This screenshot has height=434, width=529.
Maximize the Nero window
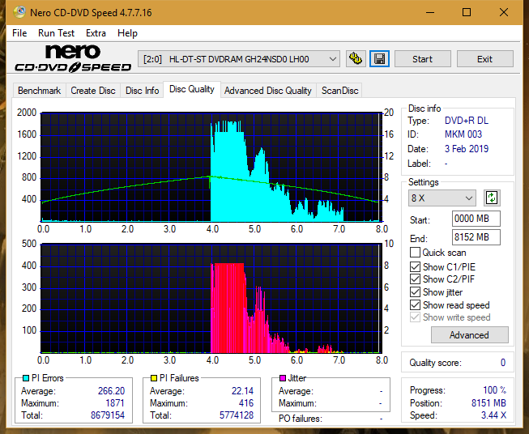point(467,12)
